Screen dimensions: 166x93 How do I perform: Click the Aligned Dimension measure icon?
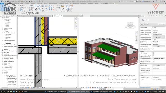63,6
